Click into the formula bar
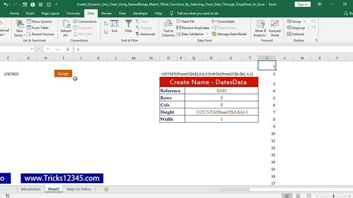 213,49
